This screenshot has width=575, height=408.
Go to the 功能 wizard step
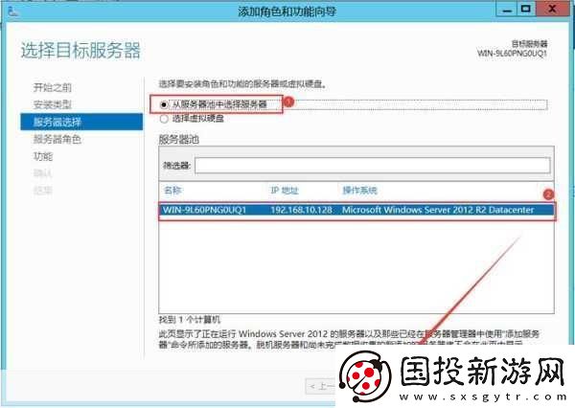[x=43, y=156]
